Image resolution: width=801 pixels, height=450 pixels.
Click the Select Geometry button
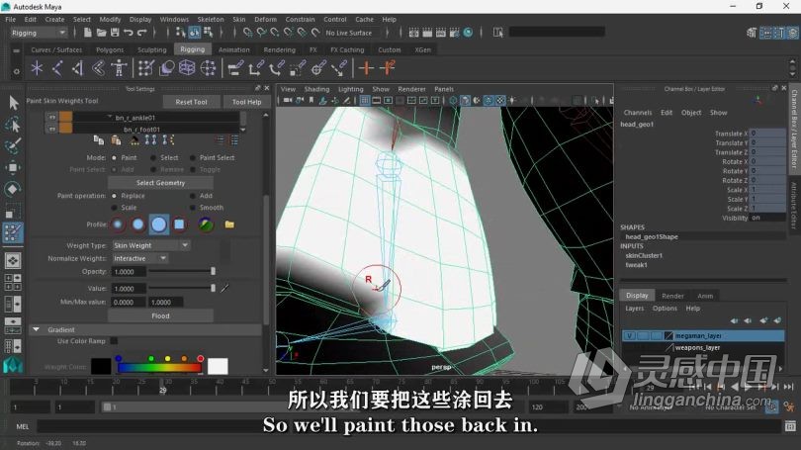coord(160,183)
